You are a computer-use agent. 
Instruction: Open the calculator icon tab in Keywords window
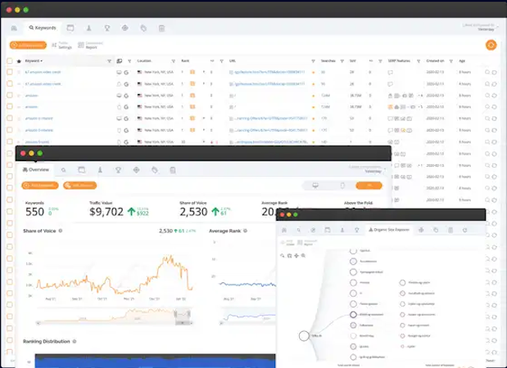tap(161, 28)
